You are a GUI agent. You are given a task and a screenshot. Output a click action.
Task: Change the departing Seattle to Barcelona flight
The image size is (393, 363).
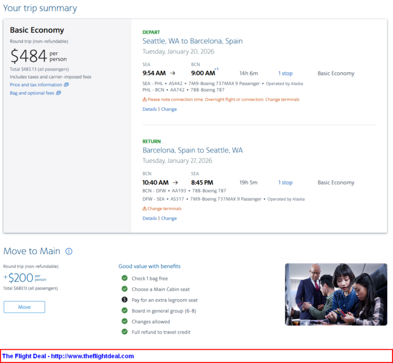[x=169, y=109]
